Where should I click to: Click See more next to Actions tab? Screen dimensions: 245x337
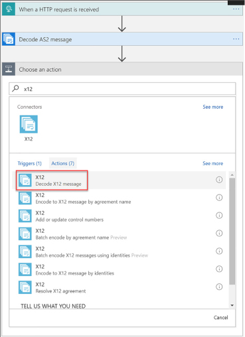tap(213, 163)
